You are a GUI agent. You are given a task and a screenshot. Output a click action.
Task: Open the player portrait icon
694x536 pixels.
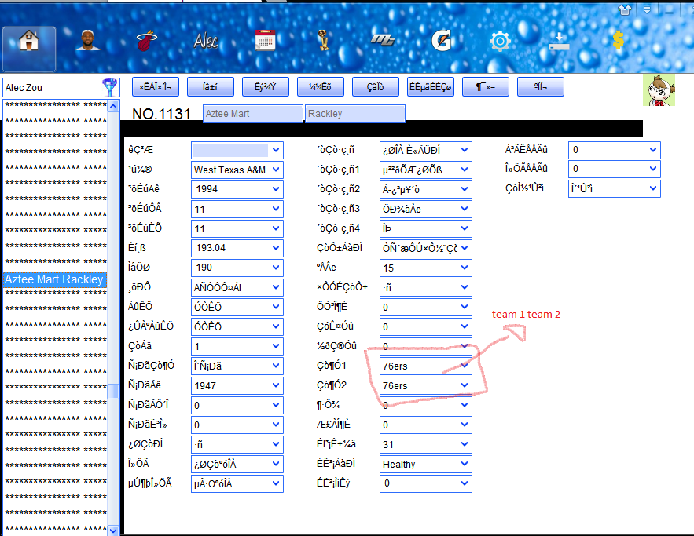[x=88, y=41]
